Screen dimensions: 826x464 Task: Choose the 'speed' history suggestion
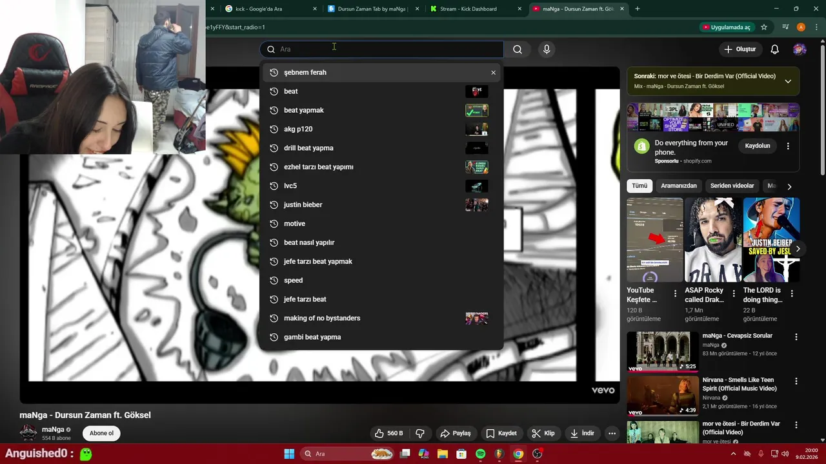point(381,280)
